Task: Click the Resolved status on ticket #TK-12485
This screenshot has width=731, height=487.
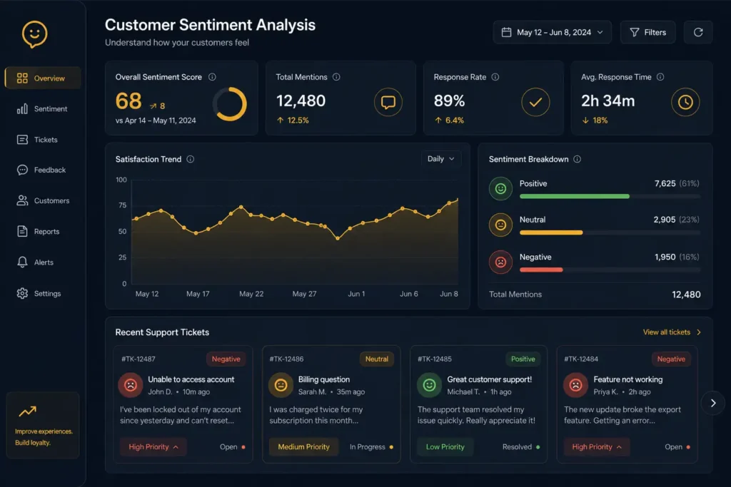Action: pos(521,447)
